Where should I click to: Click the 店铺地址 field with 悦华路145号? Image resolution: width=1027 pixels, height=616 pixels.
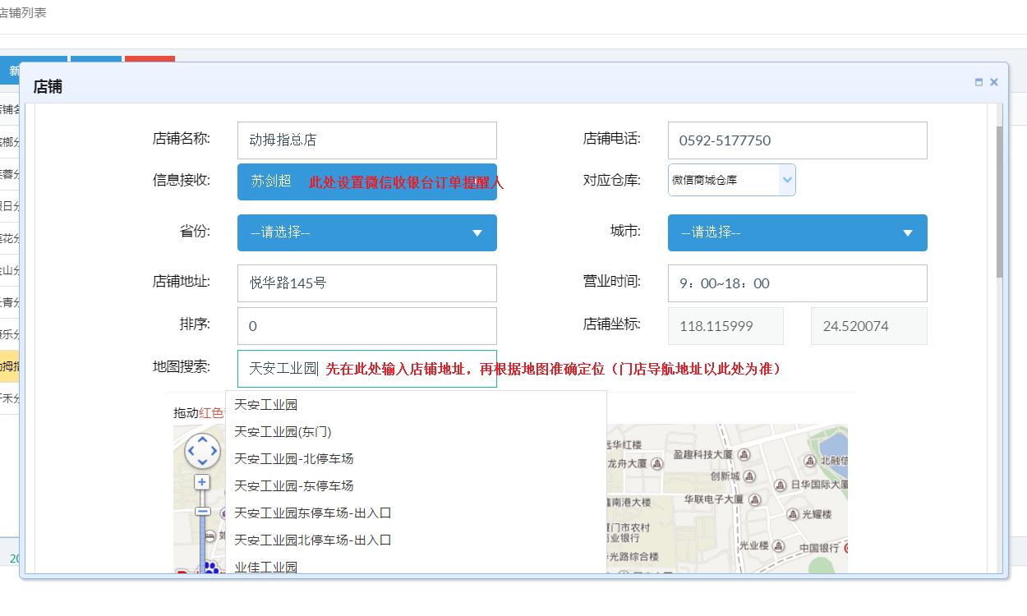(x=366, y=283)
